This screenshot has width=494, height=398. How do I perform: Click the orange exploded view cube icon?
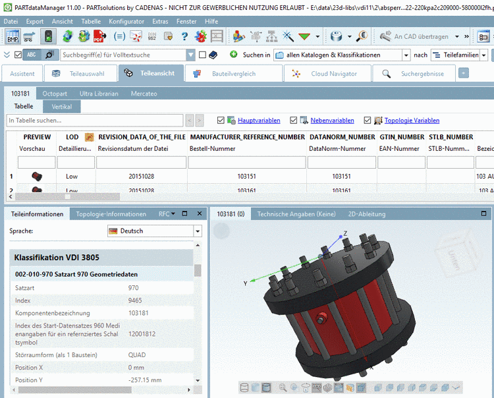(350, 387)
